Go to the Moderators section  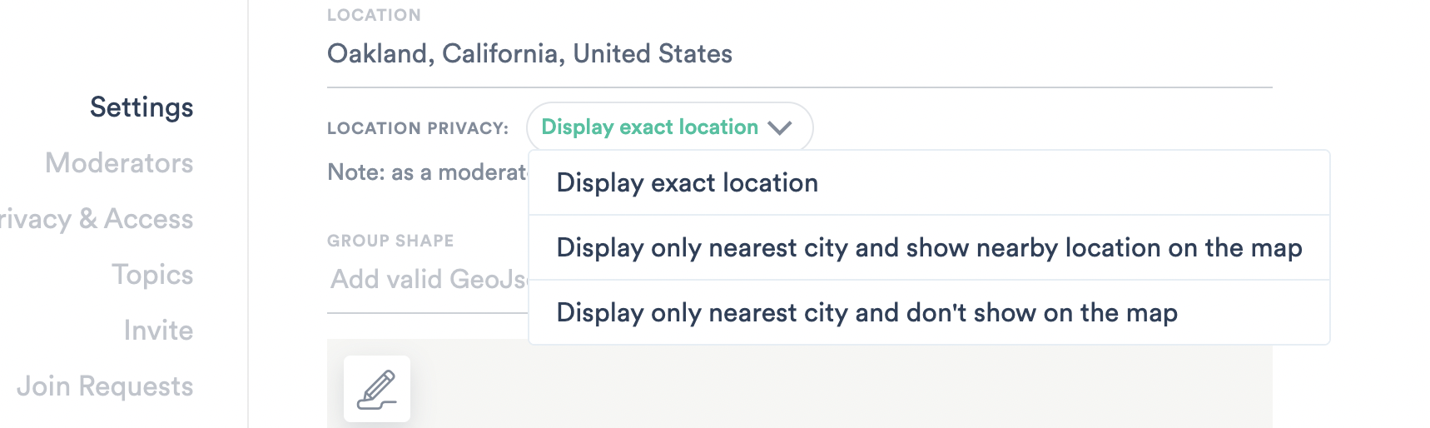tap(119, 163)
